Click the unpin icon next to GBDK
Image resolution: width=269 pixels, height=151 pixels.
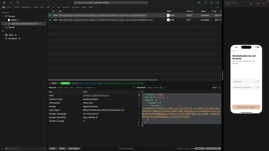[18, 20]
